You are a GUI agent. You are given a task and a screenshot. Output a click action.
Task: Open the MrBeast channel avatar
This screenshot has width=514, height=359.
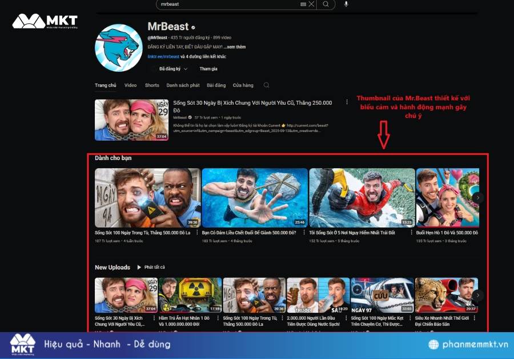point(119,48)
